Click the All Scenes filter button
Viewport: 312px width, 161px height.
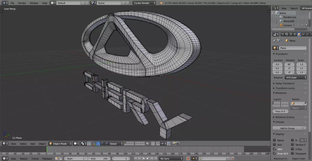click(306, 8)
